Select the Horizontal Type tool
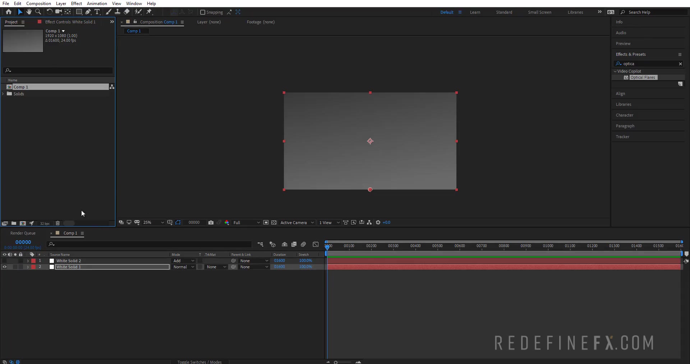This screenshot has width=690, height=364. coord(97,12)
